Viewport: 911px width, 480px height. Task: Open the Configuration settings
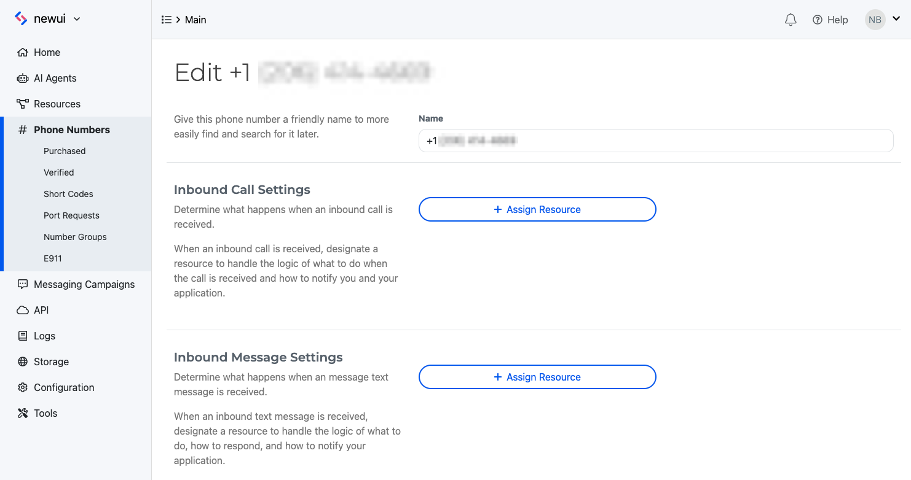[x=62, y=387]
